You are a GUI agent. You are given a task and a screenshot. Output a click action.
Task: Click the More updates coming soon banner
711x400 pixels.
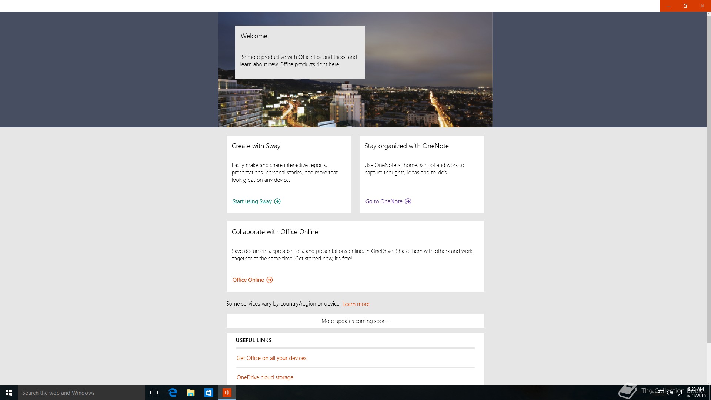[355, 321]
